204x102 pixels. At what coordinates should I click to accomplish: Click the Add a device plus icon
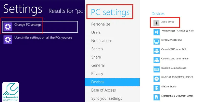pos(156,23)
